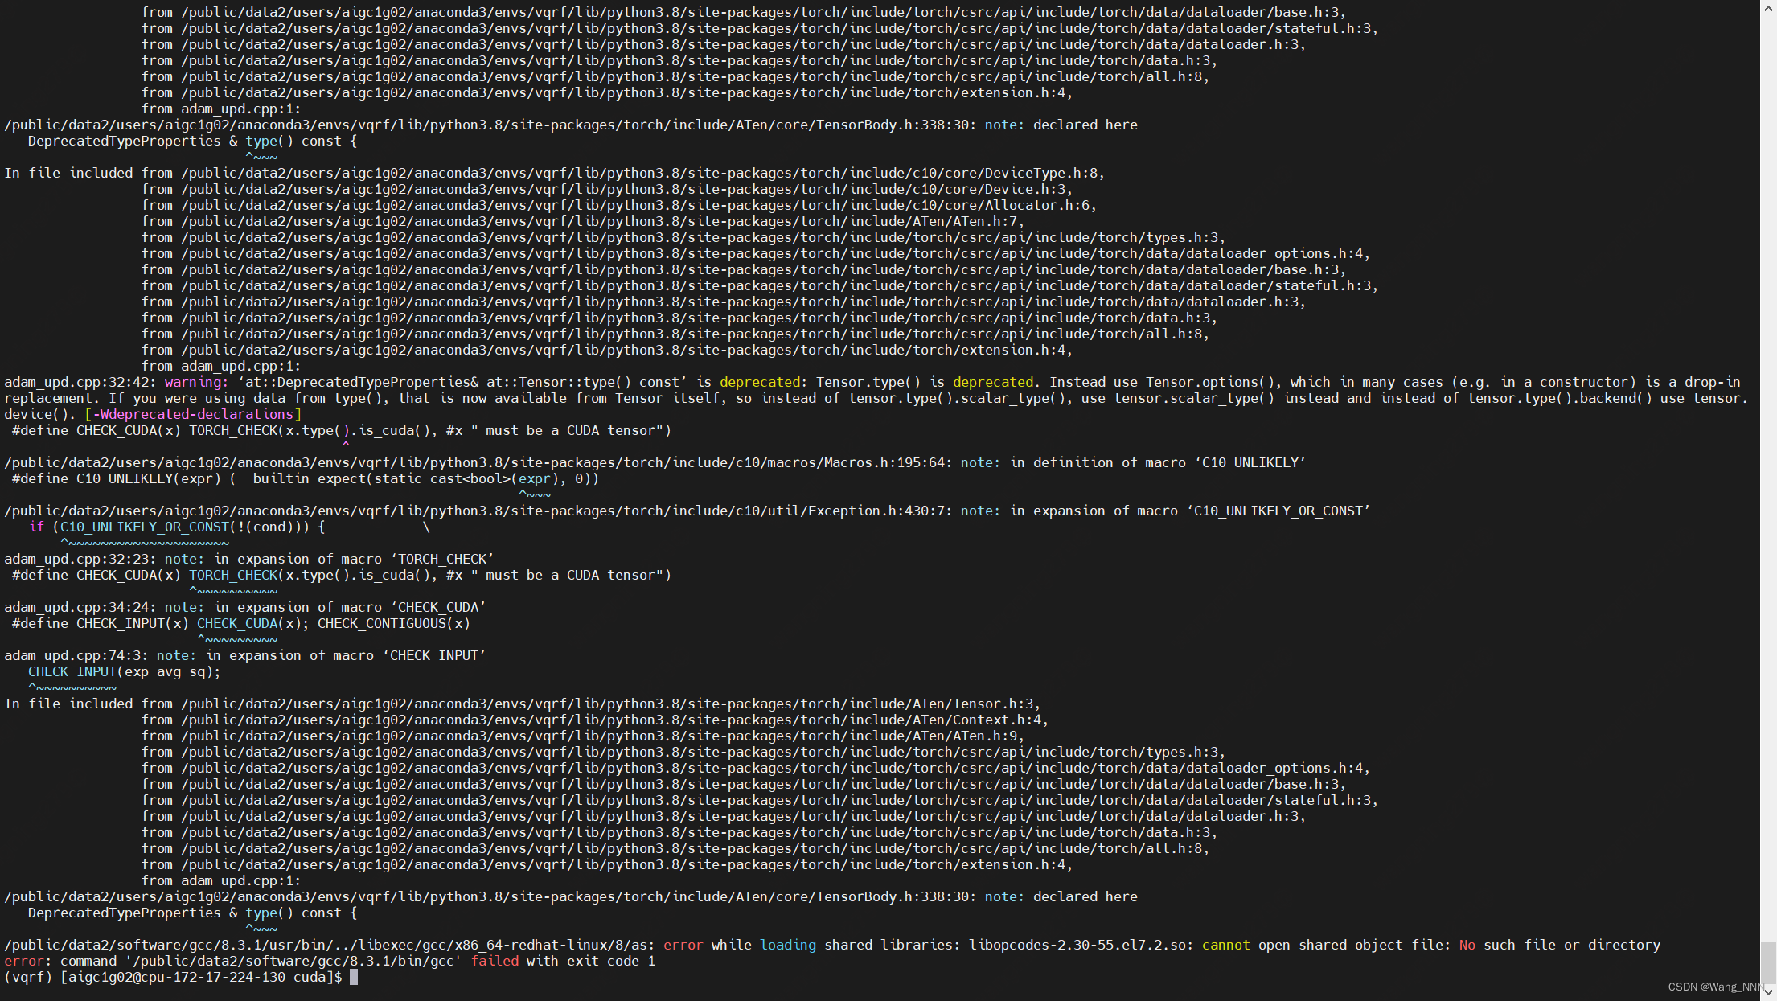The height and width of the screenshot is (1001, 1777).
Task: Click the magenta 'warning:' label
Action: click(197, 382)
